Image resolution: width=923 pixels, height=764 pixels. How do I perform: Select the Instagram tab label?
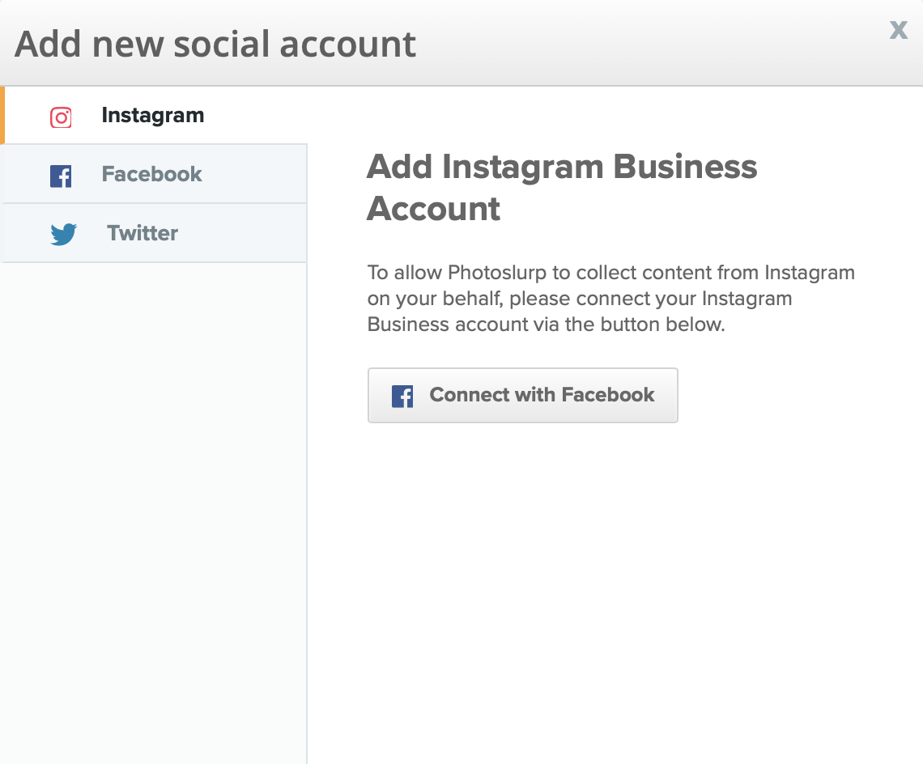click(x=152, y=116)
